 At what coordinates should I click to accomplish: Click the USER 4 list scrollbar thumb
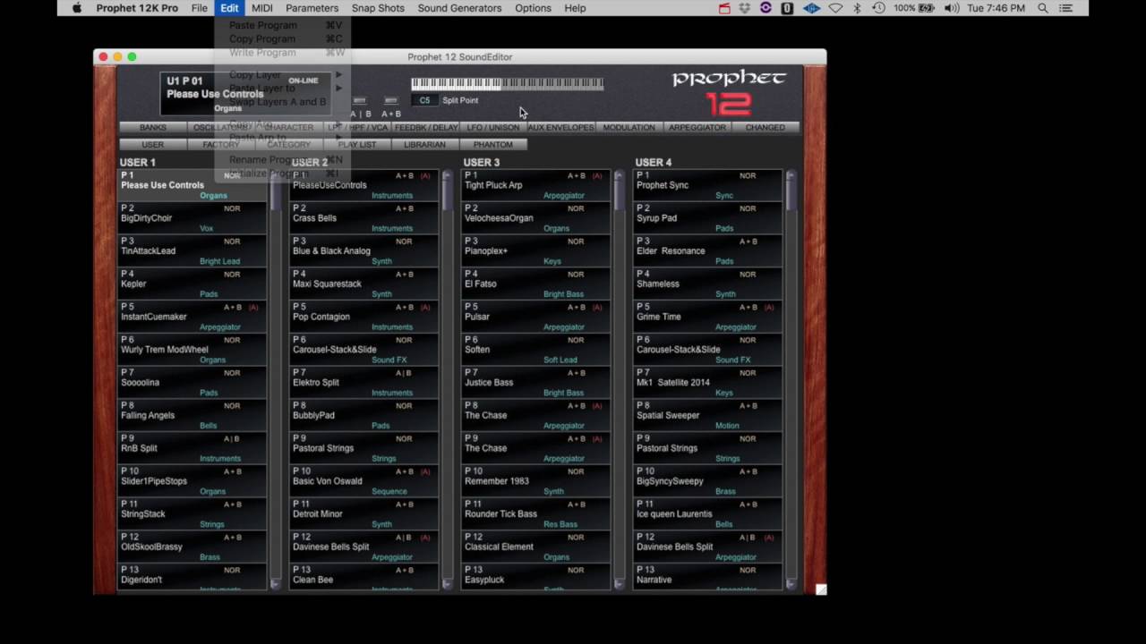(x=791, y=196)
